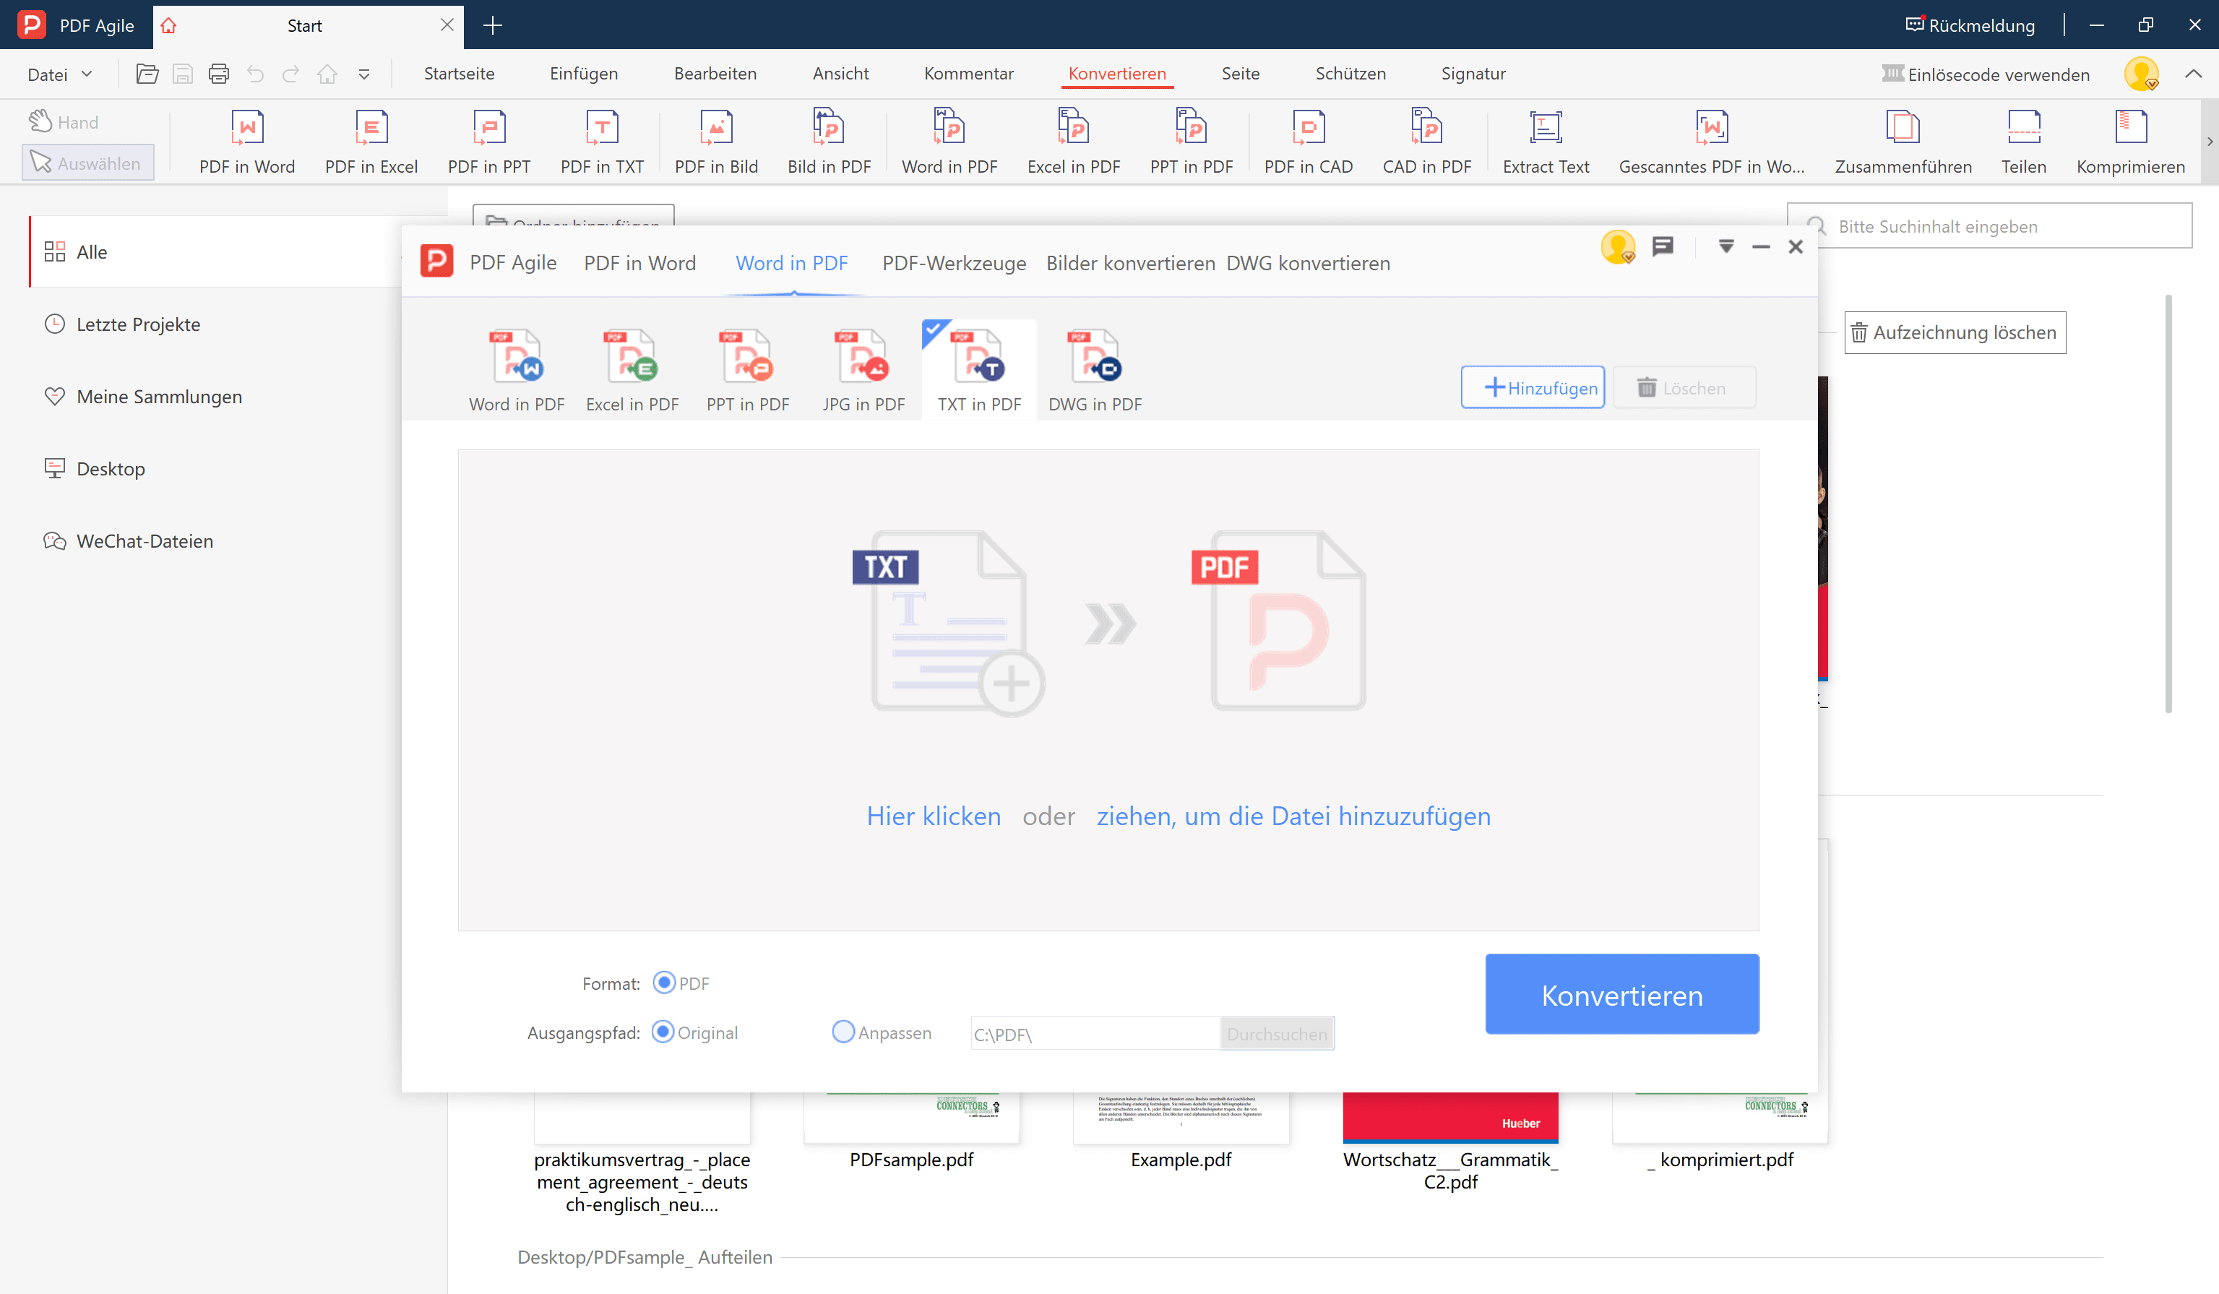Click the Konvertieren button

(1622, 994)
